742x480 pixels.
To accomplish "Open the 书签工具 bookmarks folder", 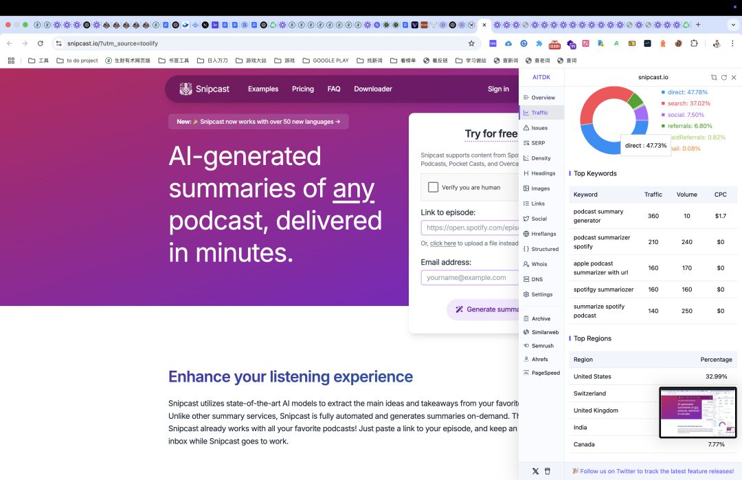I will [174, 61].
